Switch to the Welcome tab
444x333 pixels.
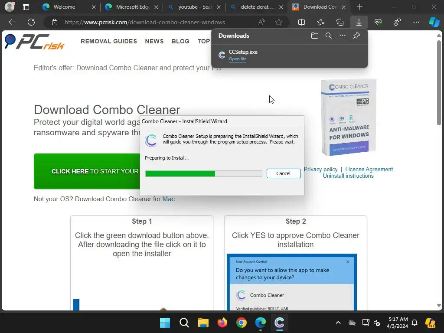coord(64,7)
